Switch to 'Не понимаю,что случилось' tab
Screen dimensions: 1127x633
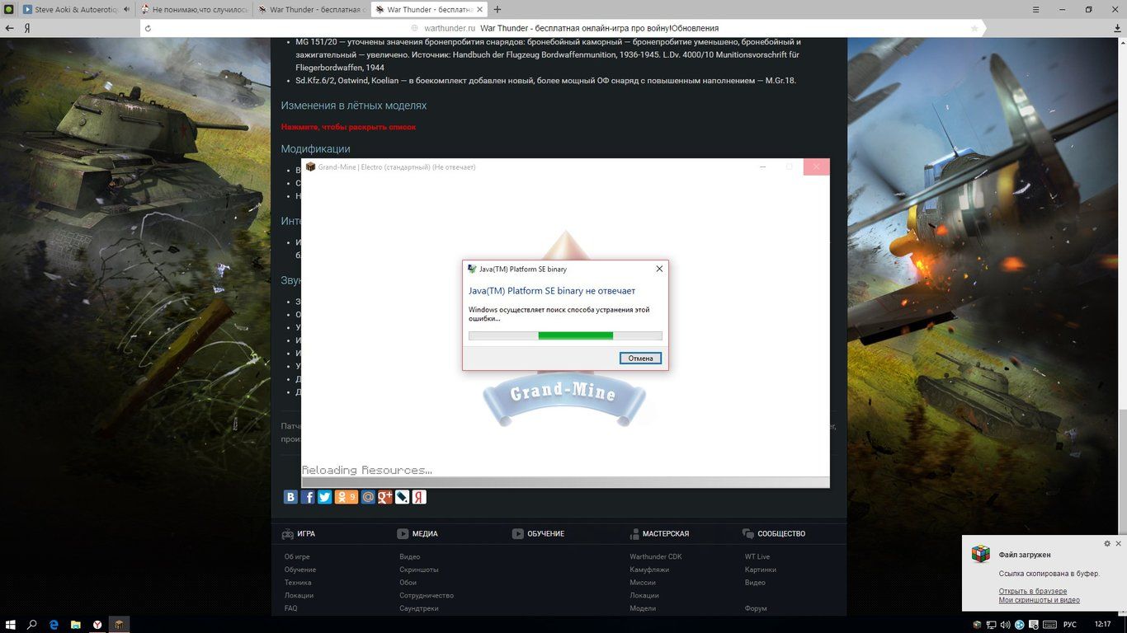[194, 10]
